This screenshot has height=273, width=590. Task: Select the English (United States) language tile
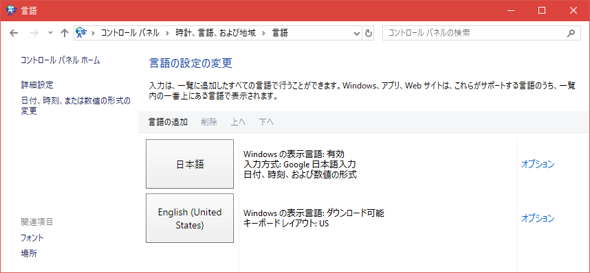[x=190, y=218]
